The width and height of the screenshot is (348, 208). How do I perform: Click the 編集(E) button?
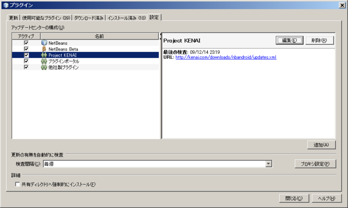[x=289, y=40]
